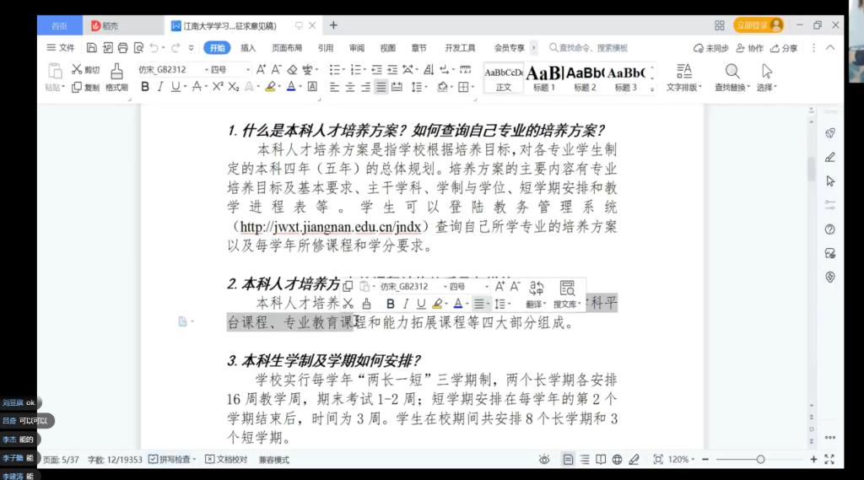The width and height of the screenshot is (864, 480).
Task: Open the 插入 (Insert) ribbon tab
Action: click(248, 48)
